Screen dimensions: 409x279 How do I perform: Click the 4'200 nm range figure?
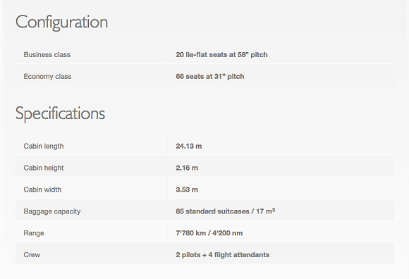[x=228, y=233]
